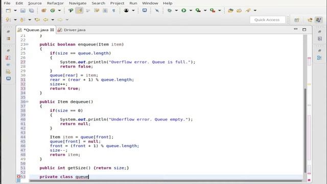The height and width of the screenshot is (184, 327).
Task: Click the Save icon in toolbar
Action: click(22, 10)
